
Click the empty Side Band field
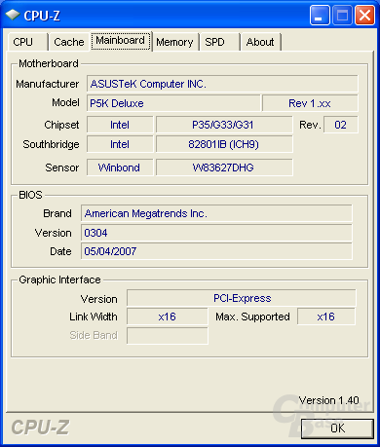pyautogui.click(x=168, y=335)
